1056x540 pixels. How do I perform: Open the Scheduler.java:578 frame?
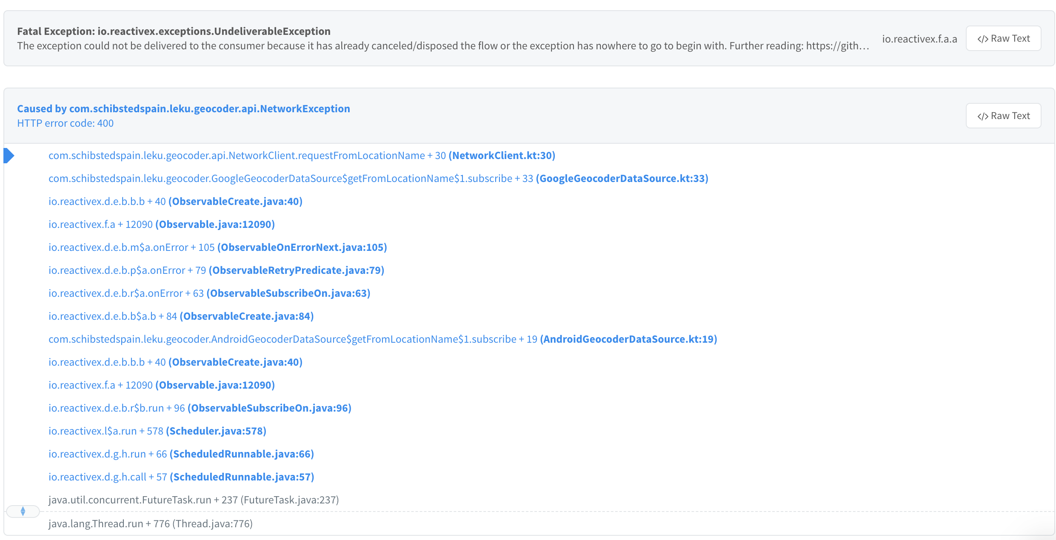point(157,431)
